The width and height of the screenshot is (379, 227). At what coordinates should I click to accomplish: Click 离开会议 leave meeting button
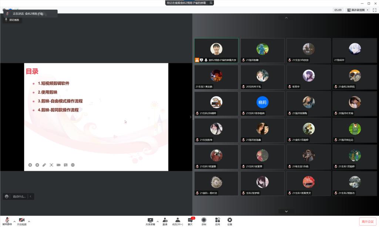368,221
